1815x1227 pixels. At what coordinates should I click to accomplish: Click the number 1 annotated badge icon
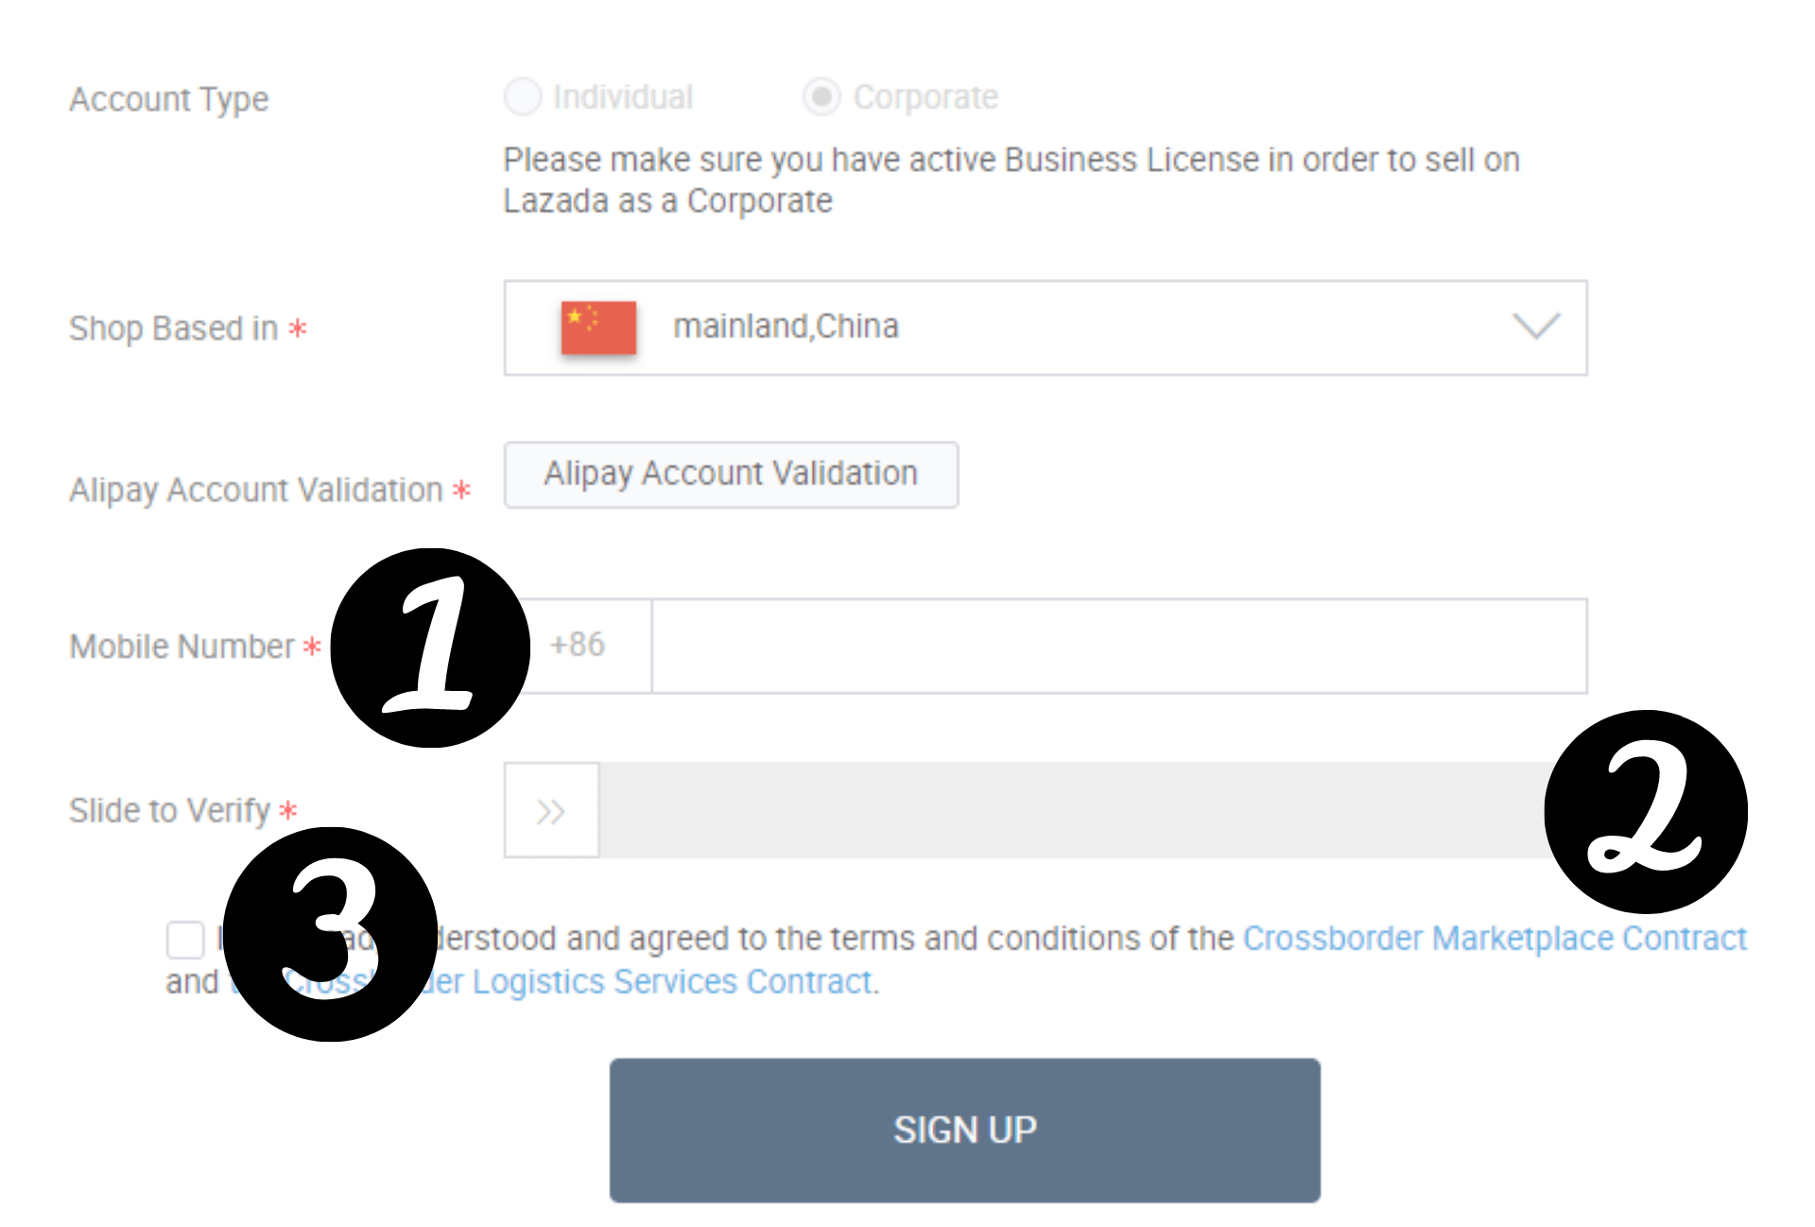point(424,645)
